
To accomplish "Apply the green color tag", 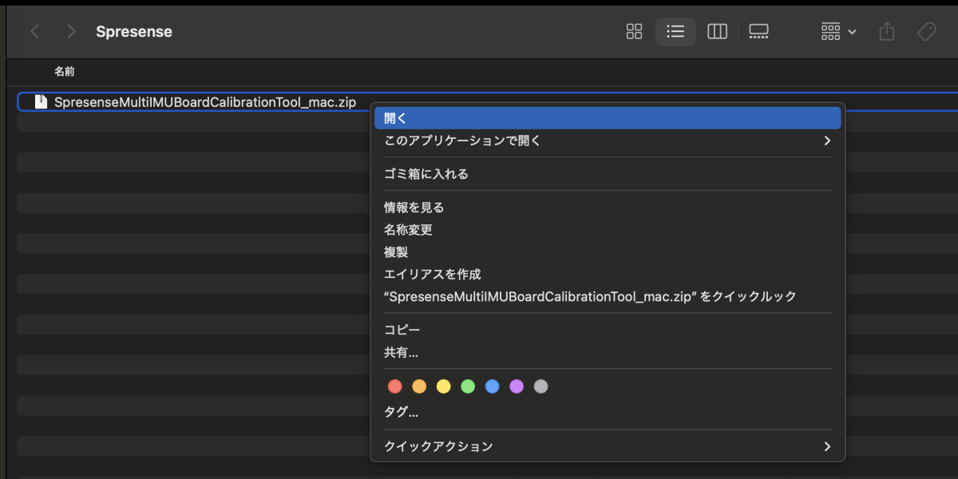I will [x=468, y=386].
